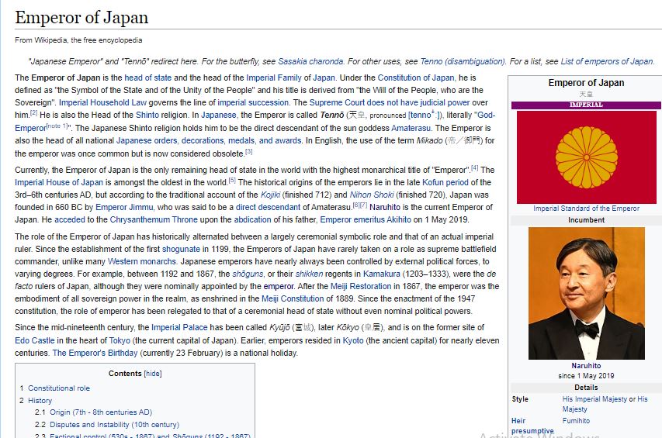Follow the Kamakura link
Image resolution: width=662 pixels, height=438 pixels.
pos(381,274)
